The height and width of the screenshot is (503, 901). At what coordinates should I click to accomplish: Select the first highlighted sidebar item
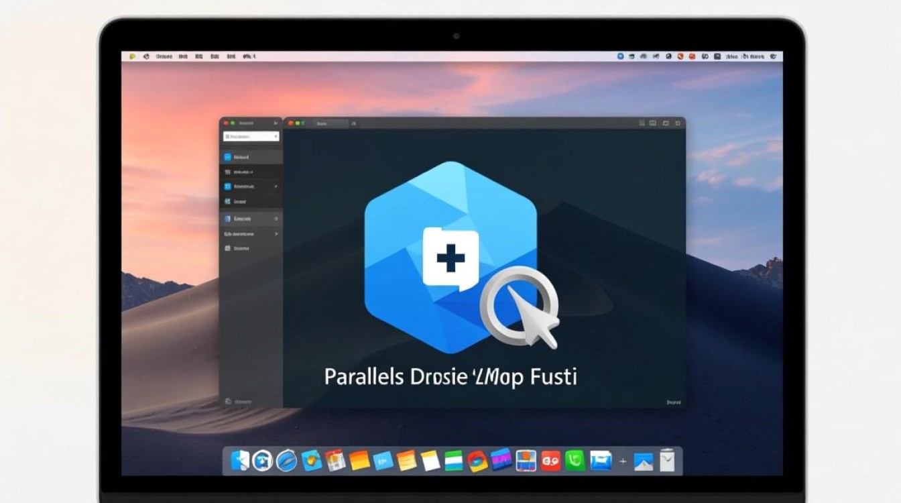(x=251, y=157)
